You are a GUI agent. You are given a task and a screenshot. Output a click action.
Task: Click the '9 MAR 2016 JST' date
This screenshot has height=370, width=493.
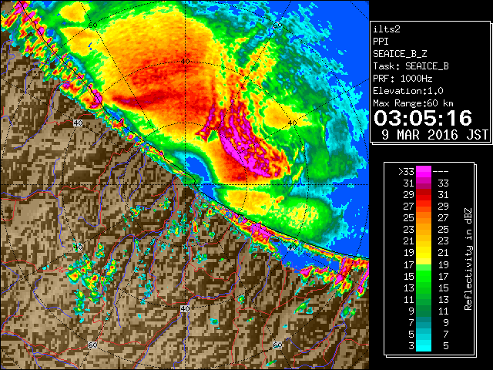[434, 135]
